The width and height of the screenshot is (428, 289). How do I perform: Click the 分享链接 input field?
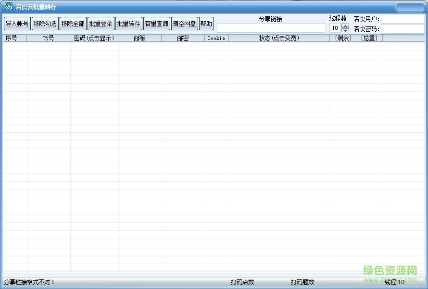click(271, 28)
